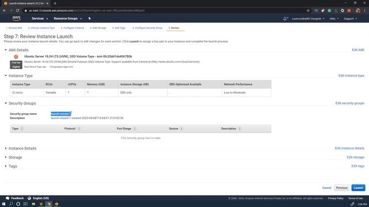This screenshot has height=207, width=369.
Task: Open the account name dropdown
Action: (x=308, y=18)
